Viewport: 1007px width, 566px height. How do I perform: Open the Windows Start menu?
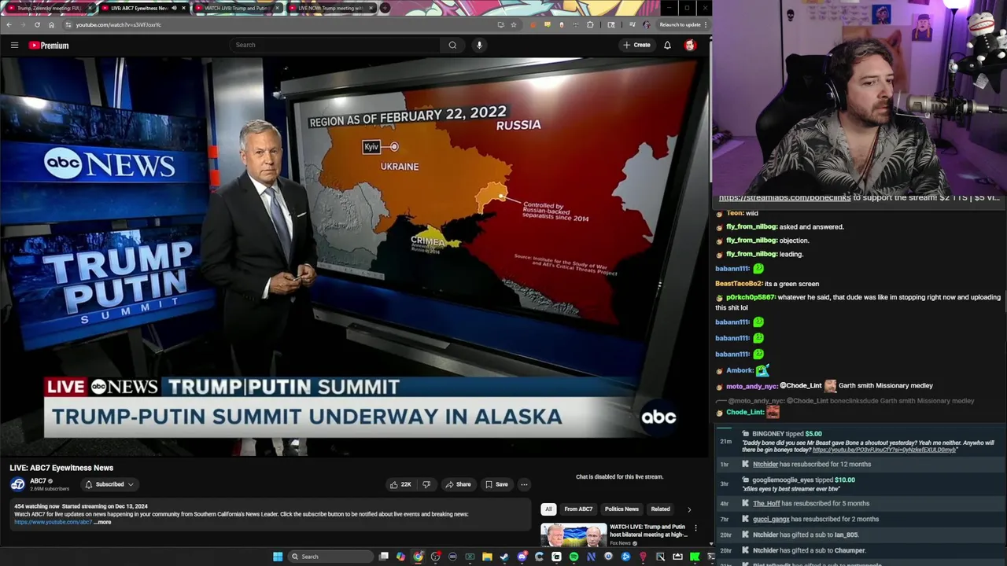[278, 557]
